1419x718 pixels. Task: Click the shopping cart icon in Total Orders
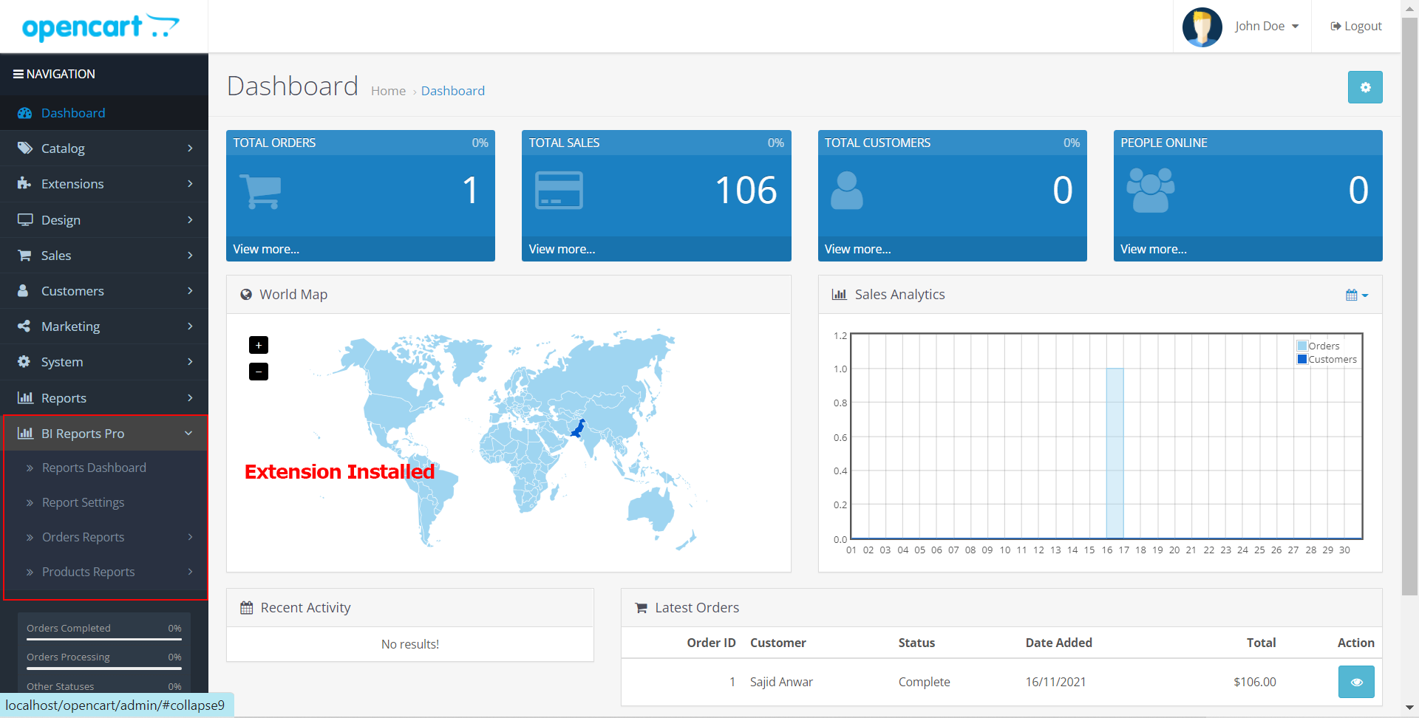coord(260,191)
